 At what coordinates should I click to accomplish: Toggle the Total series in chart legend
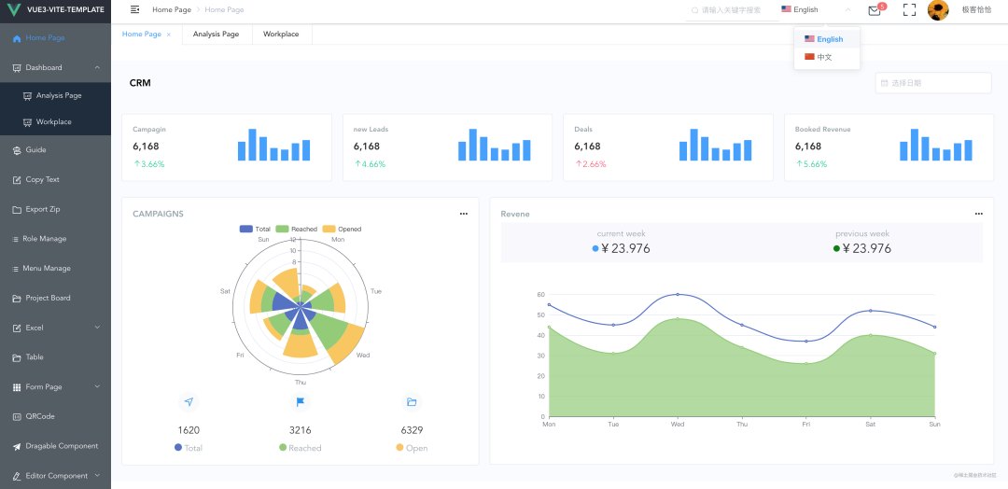pyautogui.click(x=255, y=229)
